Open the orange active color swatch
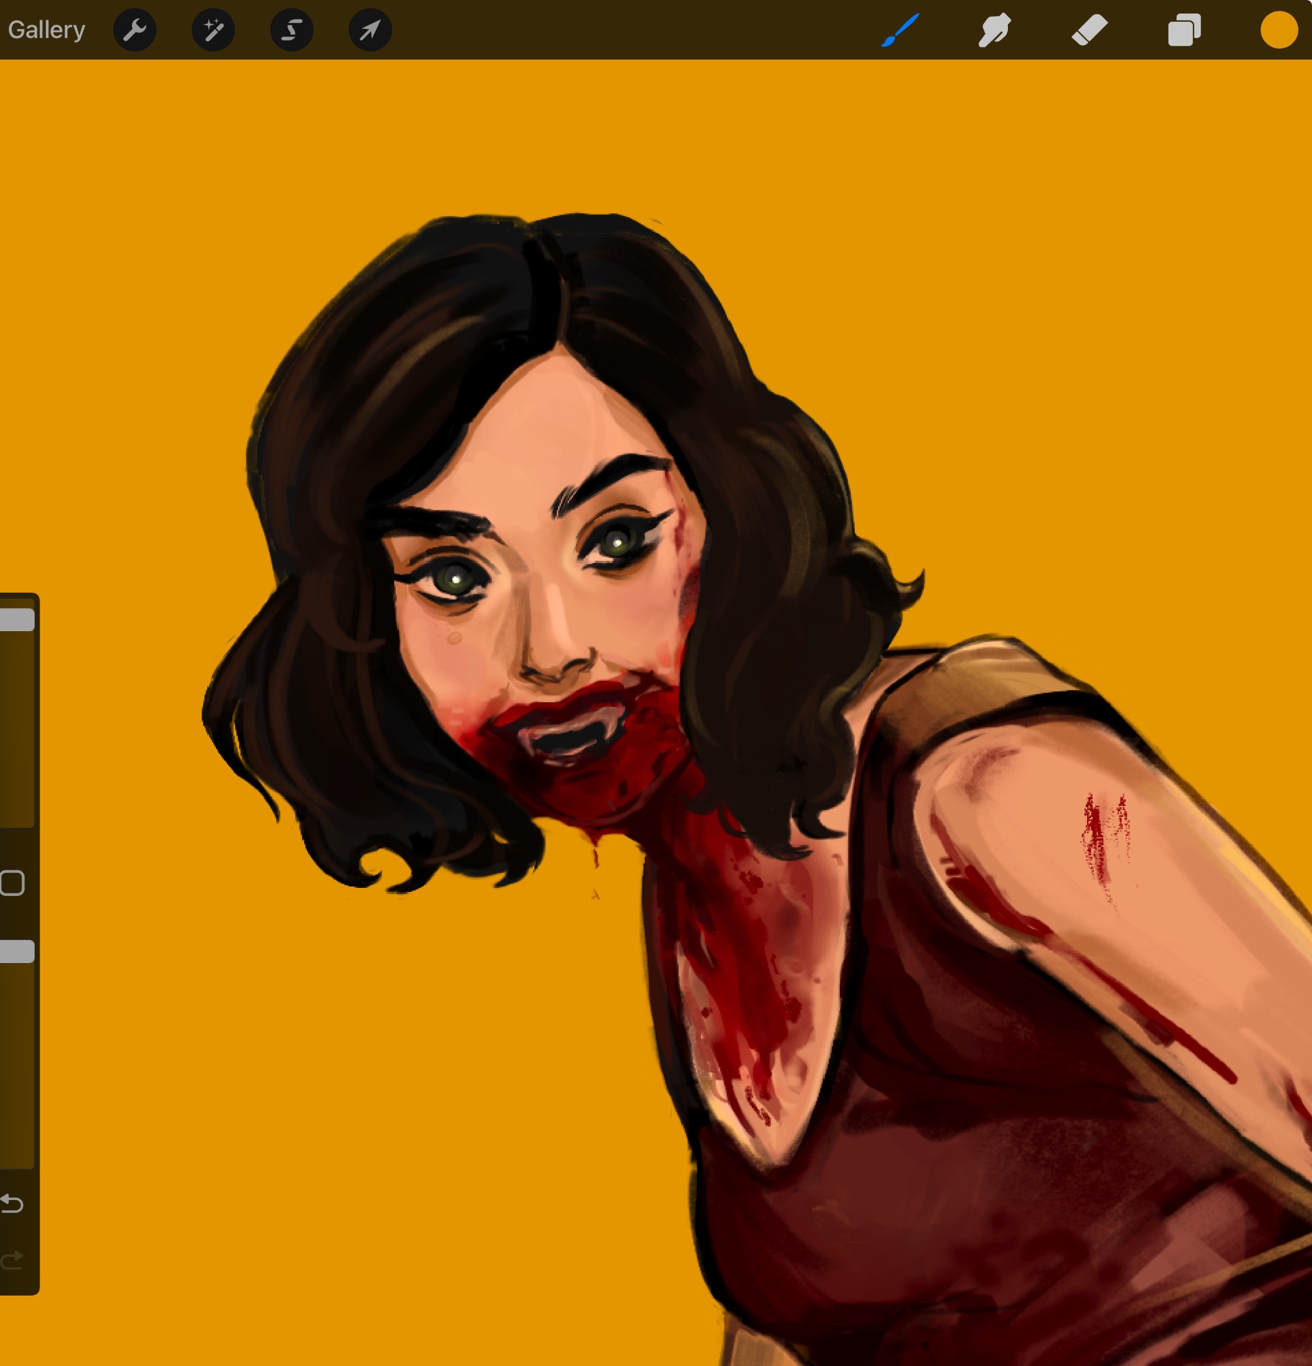This screenshot has height=1366, width=1312. [1279, 30]
